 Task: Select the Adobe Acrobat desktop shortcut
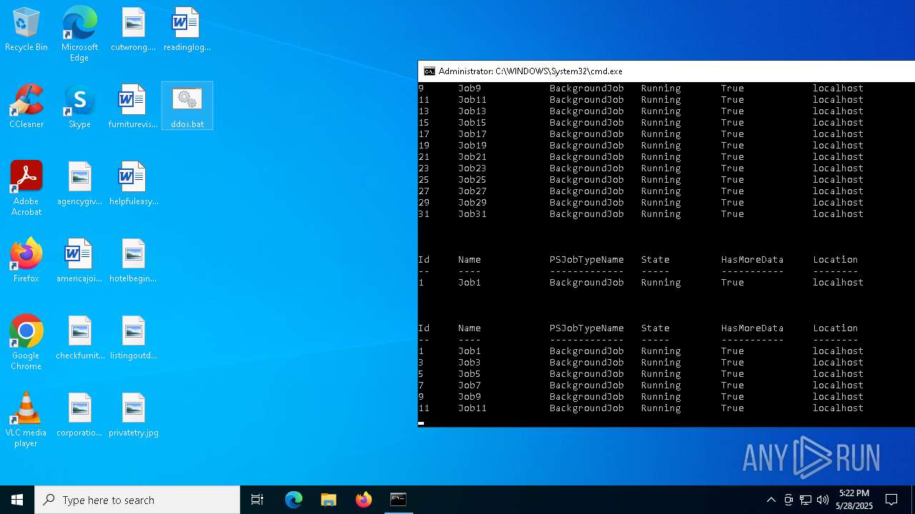(26, 188)
